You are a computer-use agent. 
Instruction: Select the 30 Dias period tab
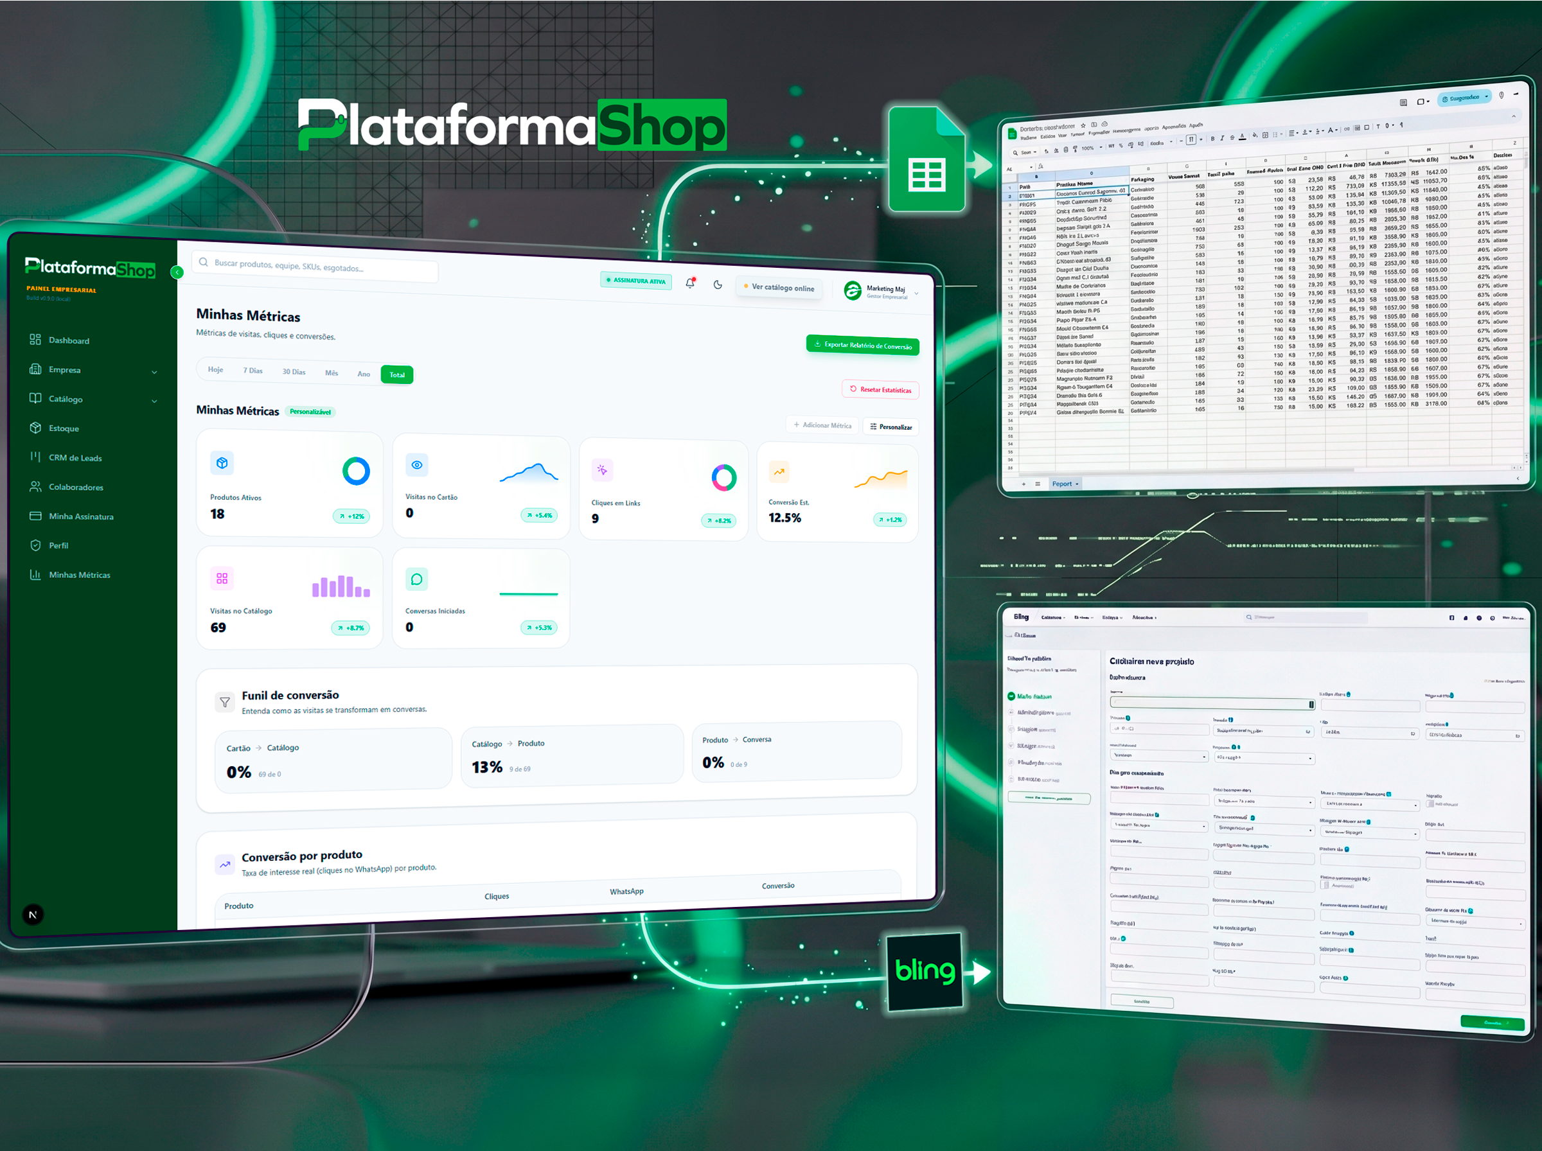coord(294,372)
